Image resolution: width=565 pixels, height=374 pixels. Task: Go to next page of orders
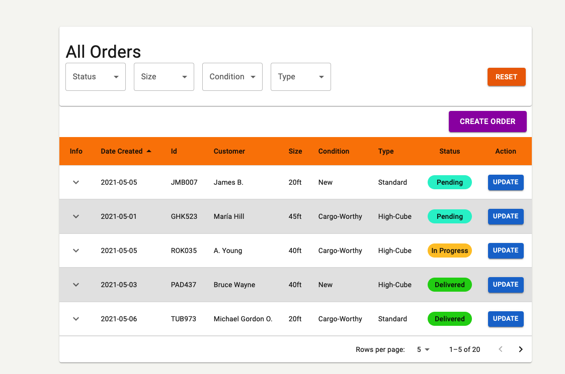(x=521, y=349)
